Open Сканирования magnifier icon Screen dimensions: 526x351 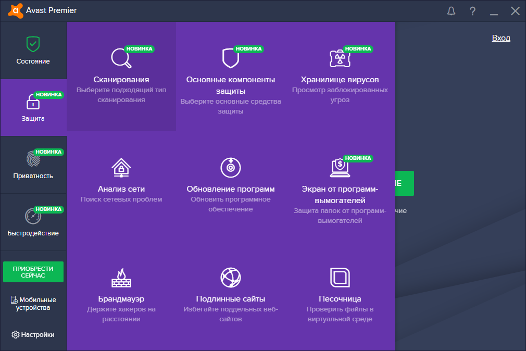(x=121, y=58)
